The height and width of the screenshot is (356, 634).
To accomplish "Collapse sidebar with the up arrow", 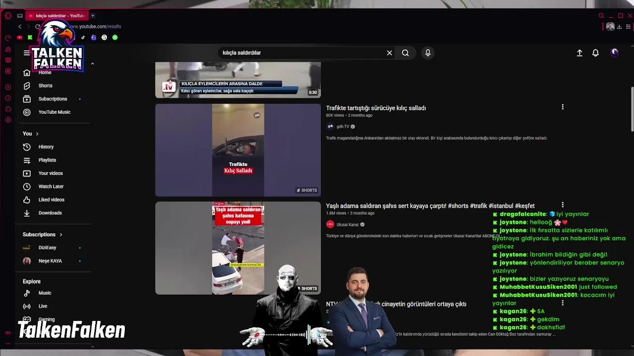I will click(92, 64).
